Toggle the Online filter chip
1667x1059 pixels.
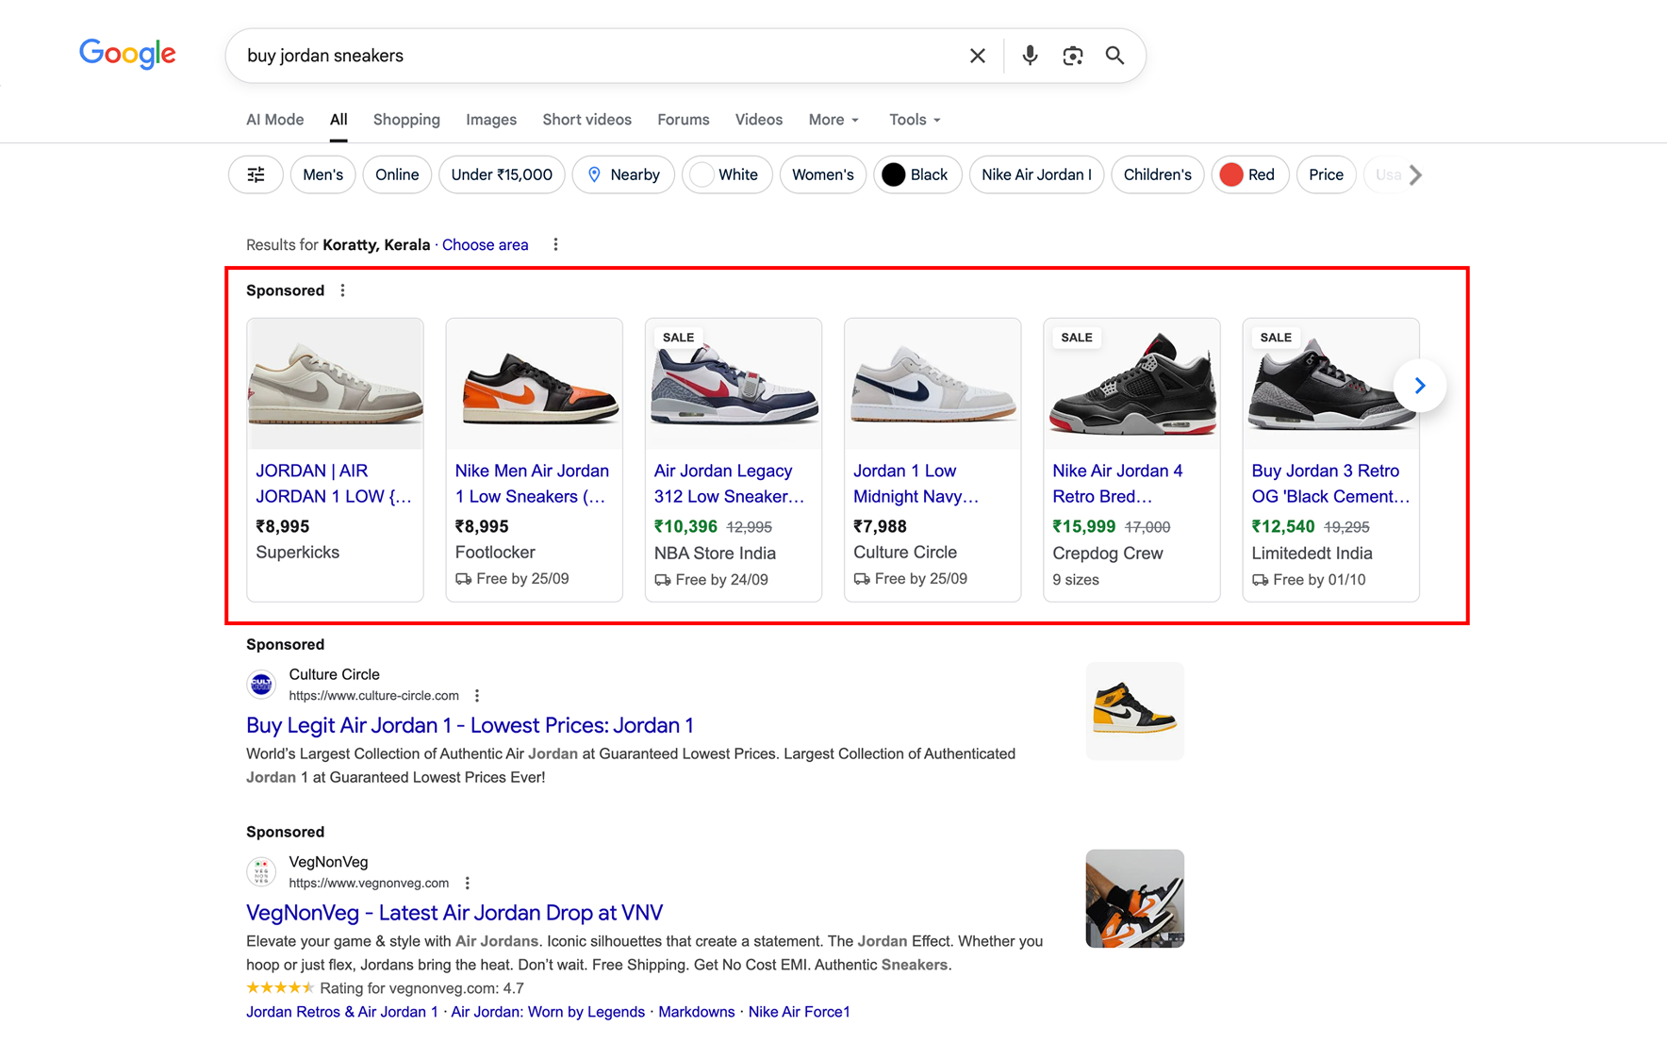(397, 174)
